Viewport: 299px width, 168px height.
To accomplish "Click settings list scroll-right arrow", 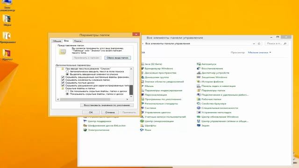I will 127,99.
